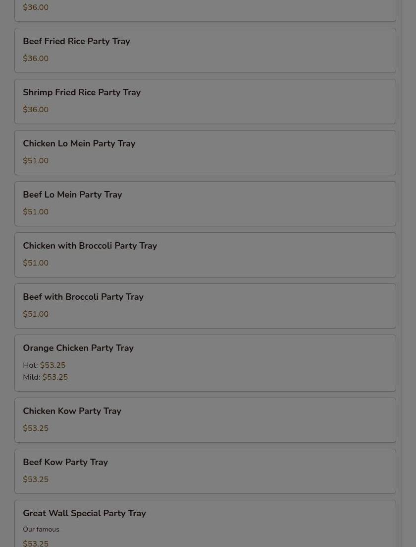Click $36.00 price under Shrimp Fried Rice
This screenshot has width=416, height=547.
point(36,110)
